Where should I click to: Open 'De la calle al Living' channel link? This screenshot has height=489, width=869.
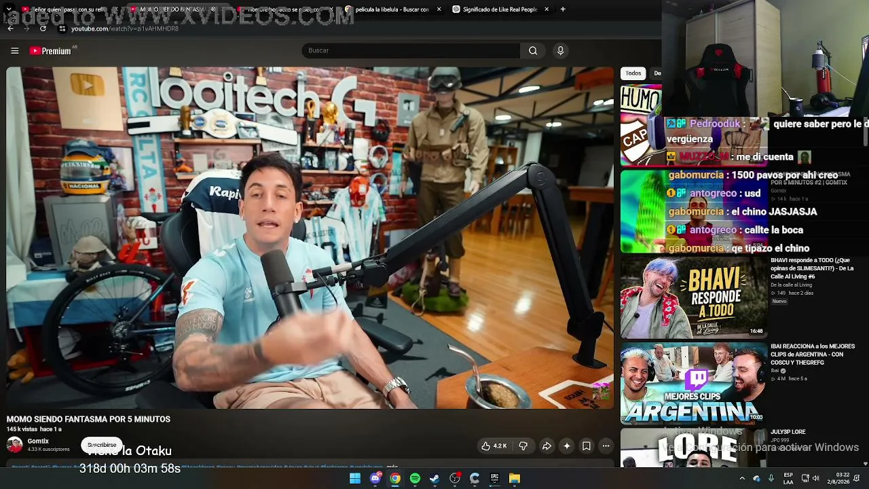pos(791,285)
